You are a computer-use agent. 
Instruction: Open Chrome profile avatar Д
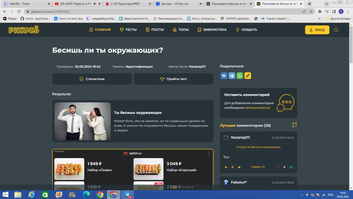coord(341,12)
